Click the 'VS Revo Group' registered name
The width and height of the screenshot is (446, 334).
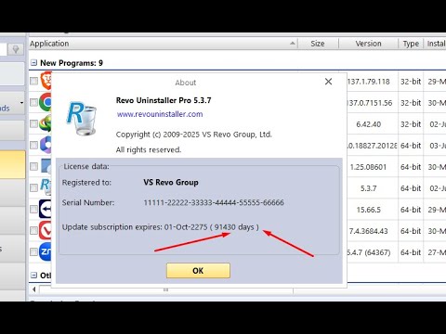point(171,183)
